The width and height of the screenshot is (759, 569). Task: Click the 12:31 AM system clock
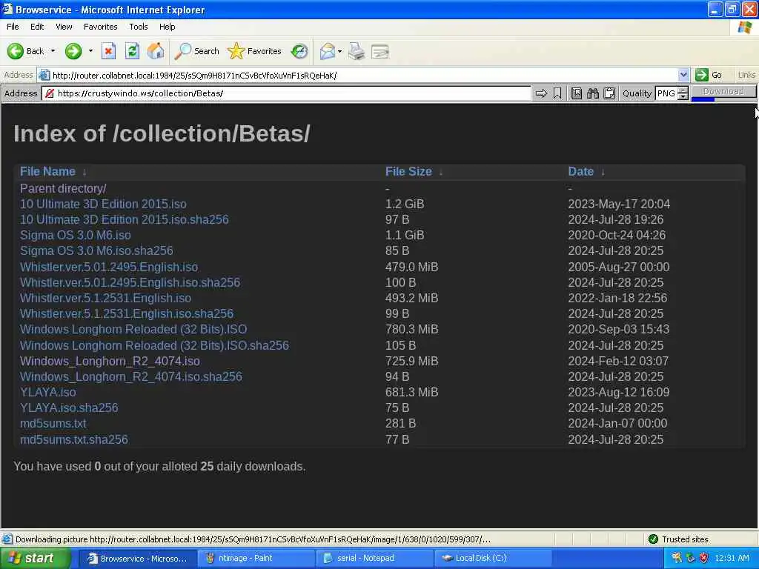[x=731, y=558]
